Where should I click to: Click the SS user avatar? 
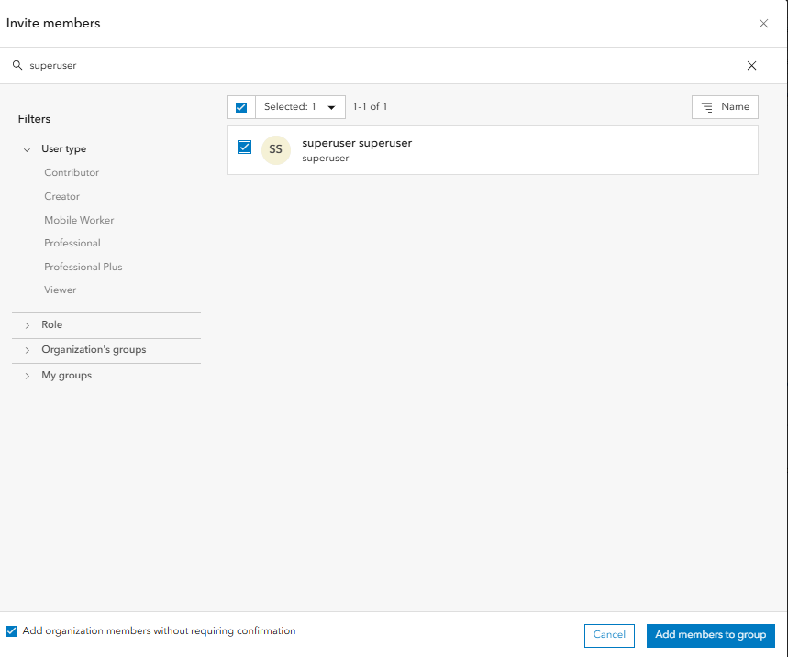[275, 149]
